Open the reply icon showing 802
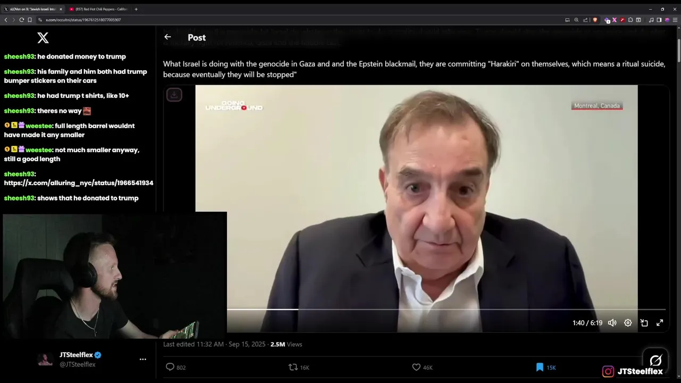Screen dimensions: 681x383 [170, 367]
